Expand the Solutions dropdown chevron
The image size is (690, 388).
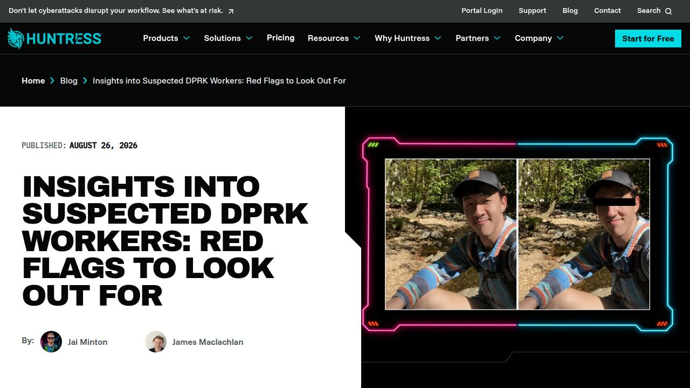(249, 38)
